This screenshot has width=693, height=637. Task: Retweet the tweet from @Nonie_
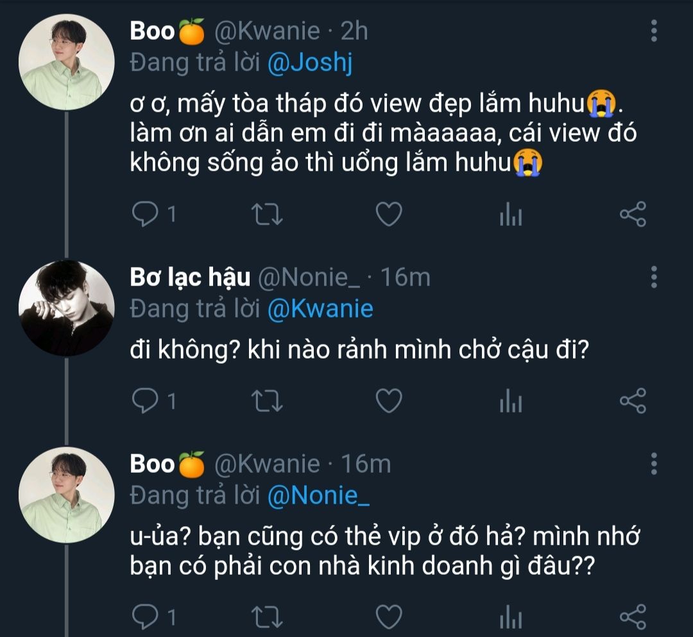266,401
